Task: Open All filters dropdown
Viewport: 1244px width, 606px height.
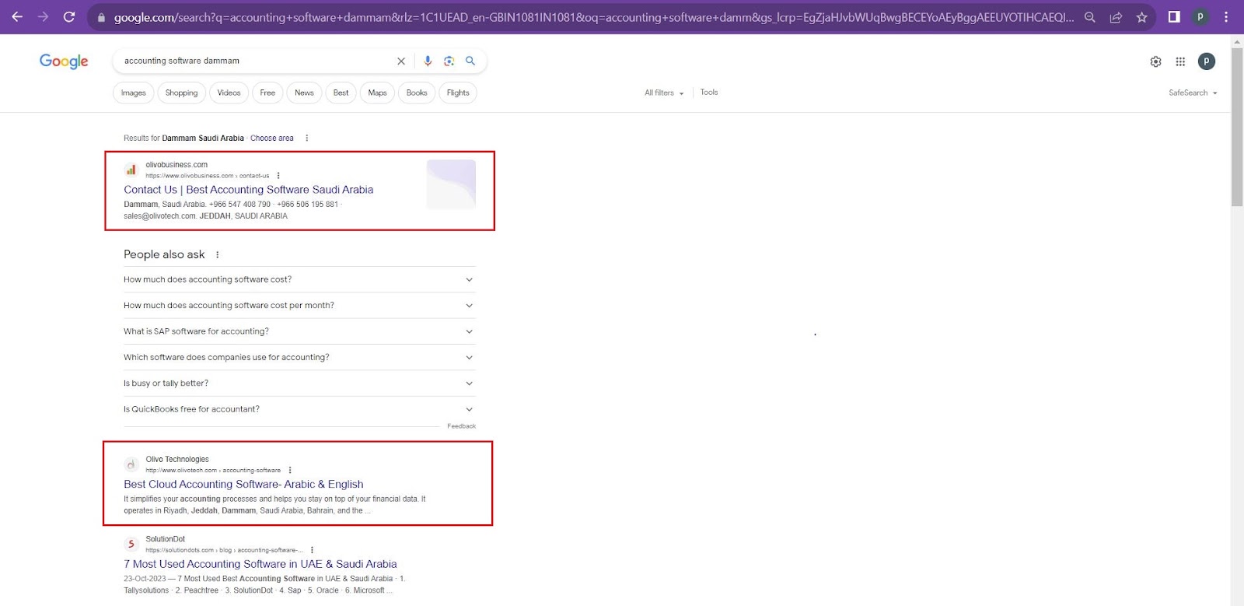Action: 664,93
